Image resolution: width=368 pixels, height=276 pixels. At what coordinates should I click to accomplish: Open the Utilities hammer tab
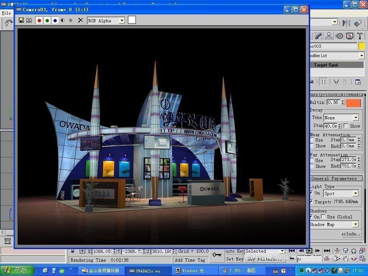pyautogui.click(x=360, y=36)
